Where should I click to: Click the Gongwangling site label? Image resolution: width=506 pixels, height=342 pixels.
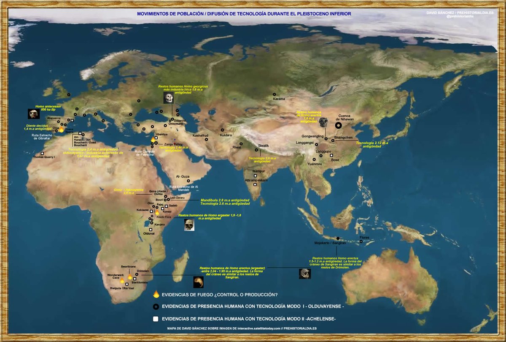point(312,136)
